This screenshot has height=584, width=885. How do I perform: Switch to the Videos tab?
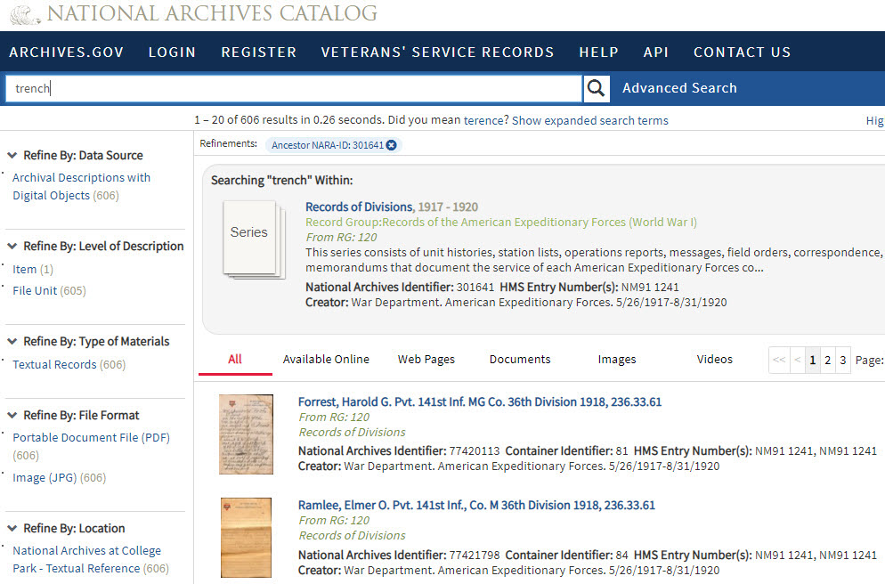715,360
